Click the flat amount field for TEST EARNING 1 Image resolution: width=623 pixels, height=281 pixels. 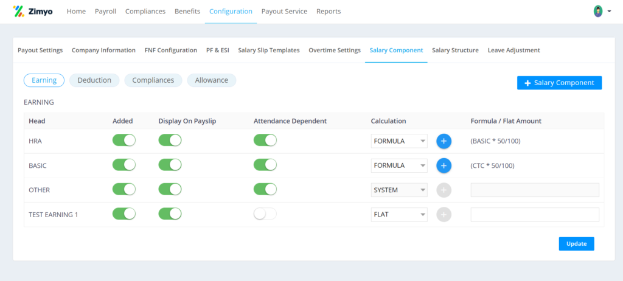click(535, 215)
